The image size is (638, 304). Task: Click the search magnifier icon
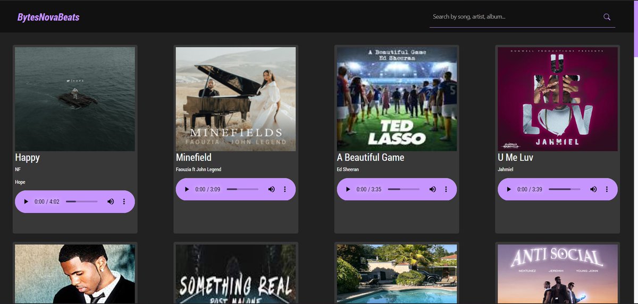tap(607, 17)
